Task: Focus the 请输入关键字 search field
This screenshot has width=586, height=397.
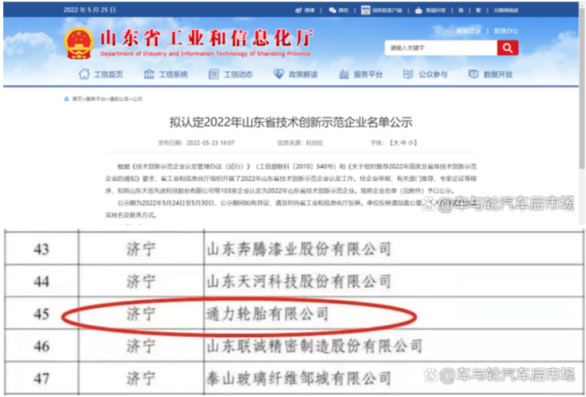Action: click(441, 48)
